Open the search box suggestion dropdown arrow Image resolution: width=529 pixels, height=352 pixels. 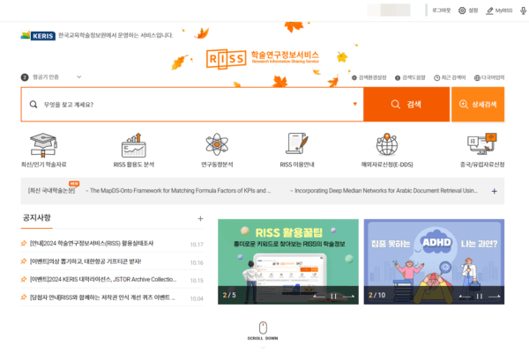coord(354,104)
